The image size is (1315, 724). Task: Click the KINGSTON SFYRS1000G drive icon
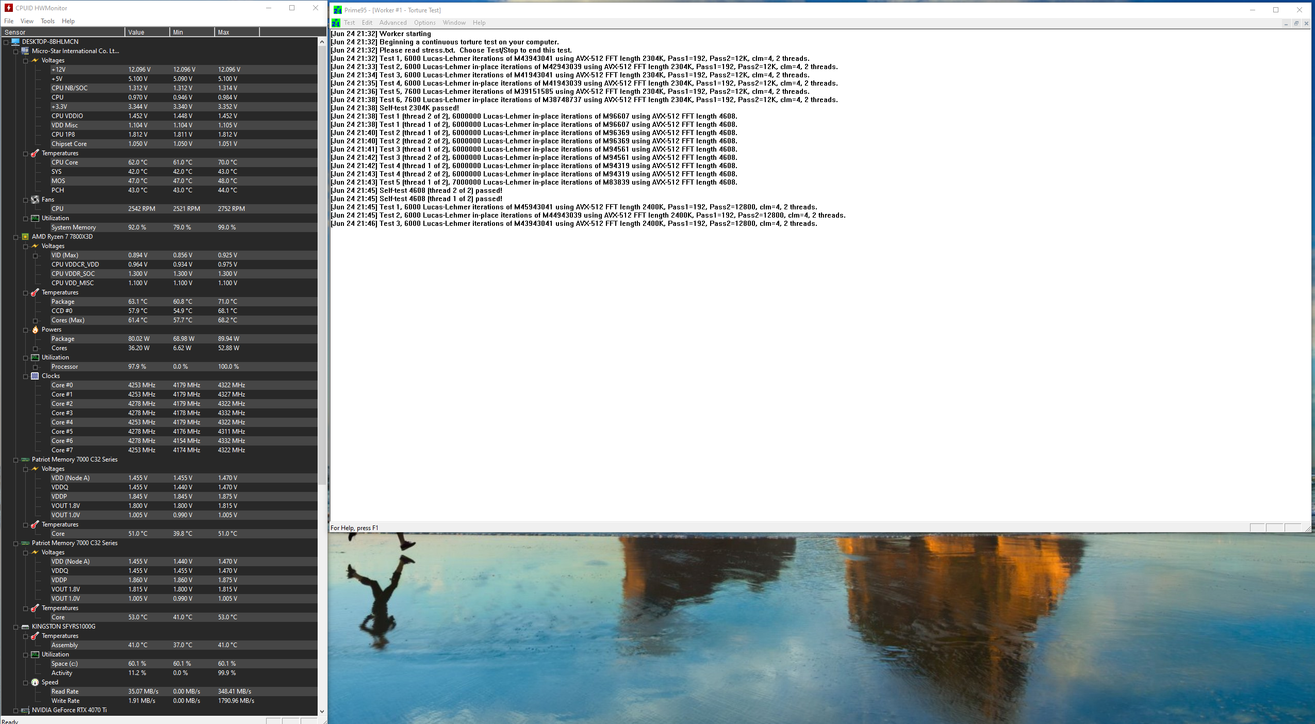(25, 627)
